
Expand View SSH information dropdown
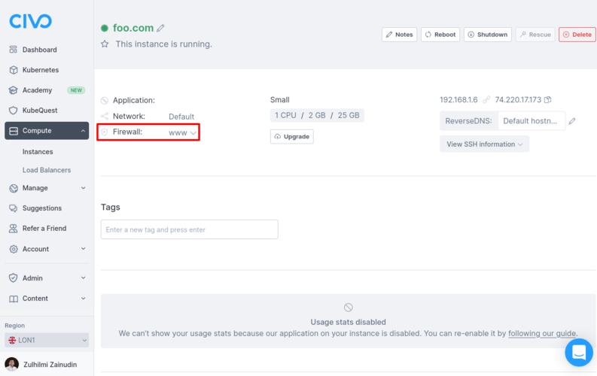pyautogui.click(x=484, y=144)
